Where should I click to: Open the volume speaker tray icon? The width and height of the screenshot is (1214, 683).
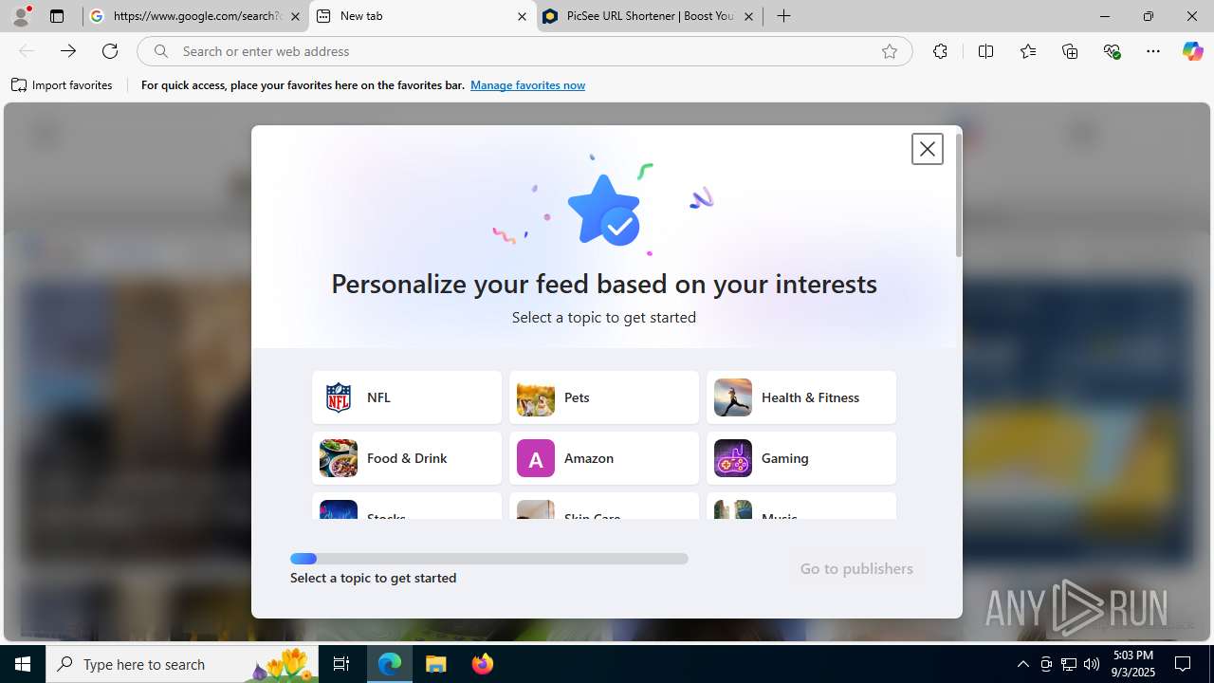[x=1092, y=664]
